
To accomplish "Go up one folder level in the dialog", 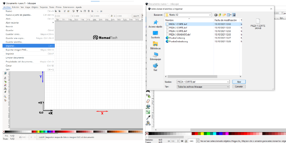I will point(220,15).
